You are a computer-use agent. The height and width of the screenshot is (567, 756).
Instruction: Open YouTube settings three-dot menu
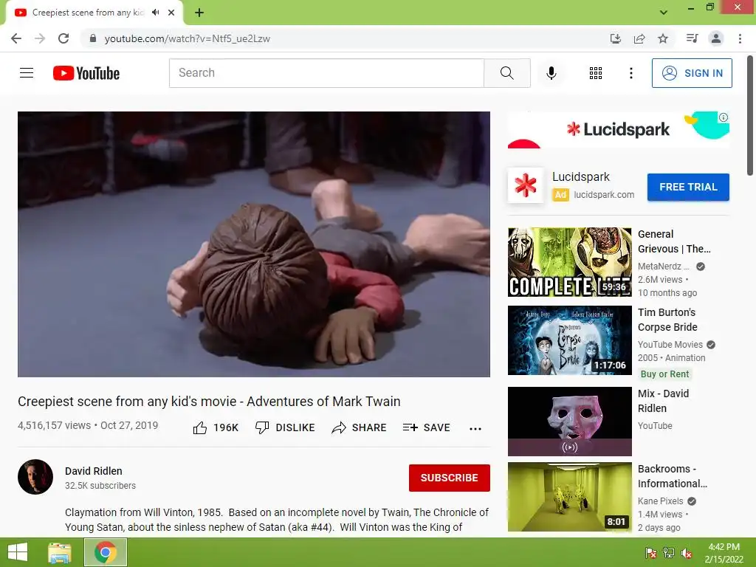[x=630, y=73]
